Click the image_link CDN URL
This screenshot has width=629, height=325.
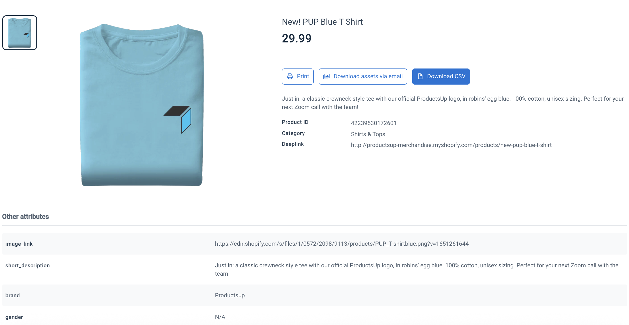point(342,244)
